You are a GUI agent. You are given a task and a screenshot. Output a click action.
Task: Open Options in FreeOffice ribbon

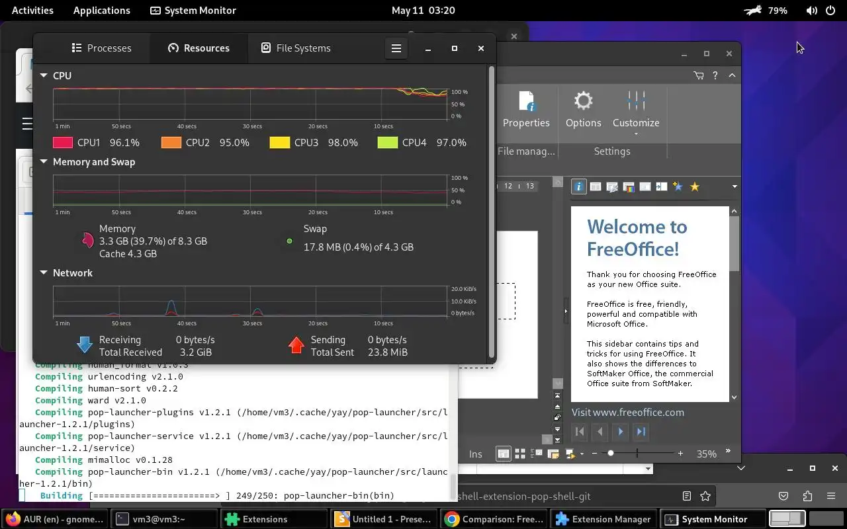click(x=583, y=110)
